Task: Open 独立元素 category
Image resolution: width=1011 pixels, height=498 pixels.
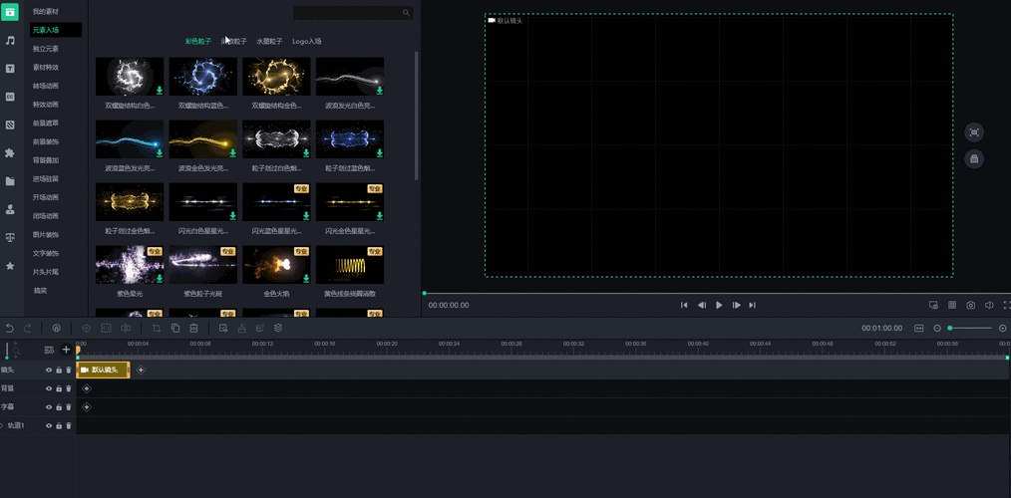Action: 45,49
